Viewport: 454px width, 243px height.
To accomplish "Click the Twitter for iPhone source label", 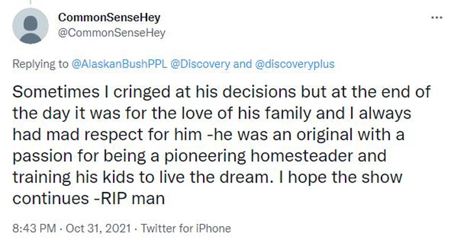I will (x=186, y=229).
